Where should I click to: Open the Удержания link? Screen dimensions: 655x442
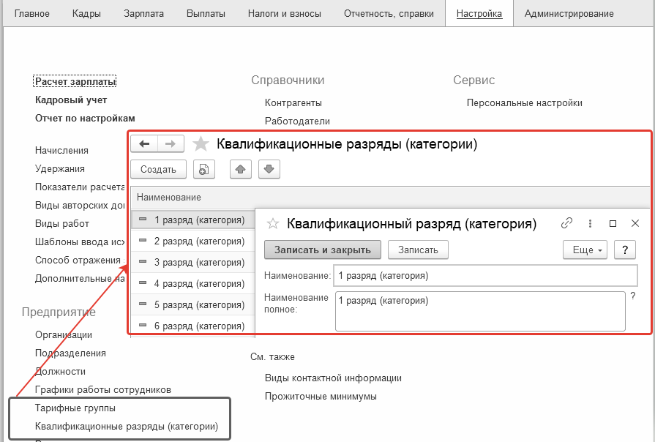(x=60, y=169)
